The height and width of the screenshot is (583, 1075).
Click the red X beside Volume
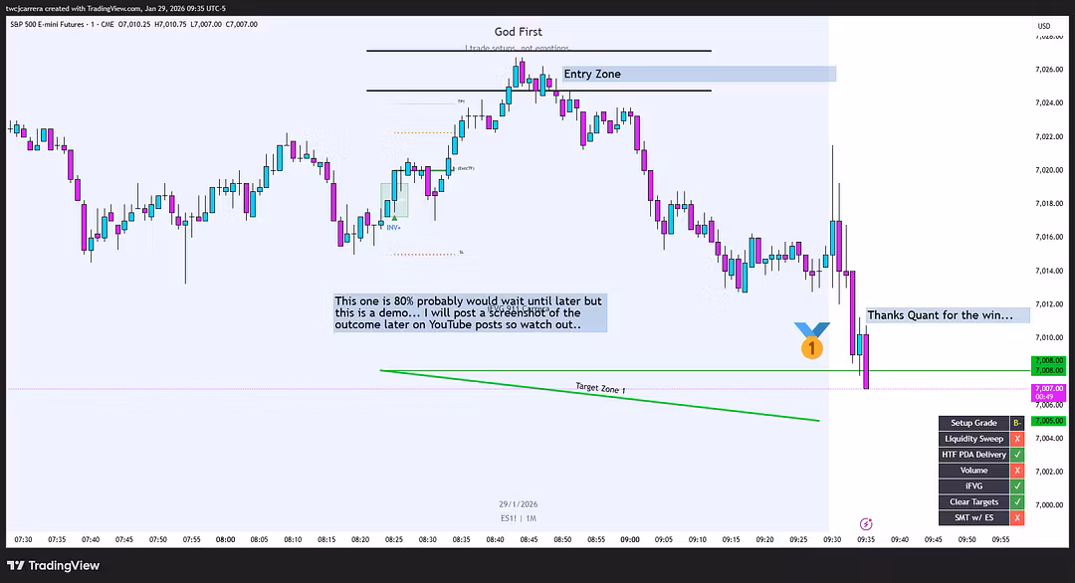coord(1017,470)
